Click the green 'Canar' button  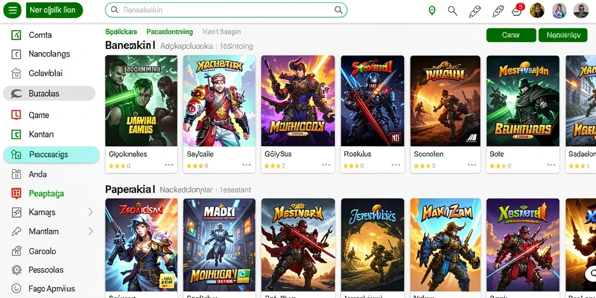(x=511, y=35)
